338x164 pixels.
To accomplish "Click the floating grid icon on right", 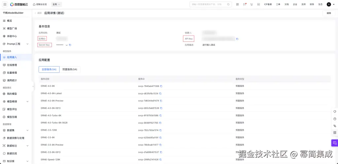I will pyautogui.click(x=335, y=133).
